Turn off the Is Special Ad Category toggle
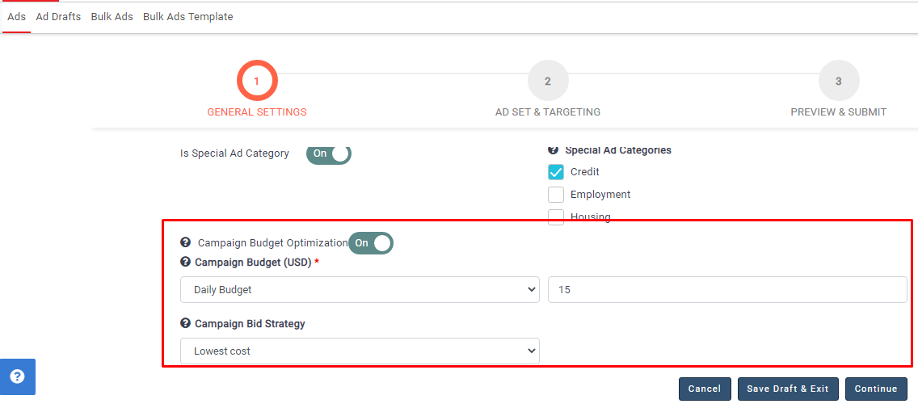 (x=328, y=153)
